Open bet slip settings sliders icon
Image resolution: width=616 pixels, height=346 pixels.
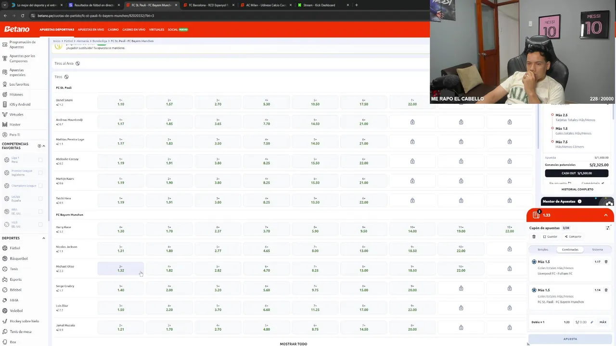pos(608,228)
